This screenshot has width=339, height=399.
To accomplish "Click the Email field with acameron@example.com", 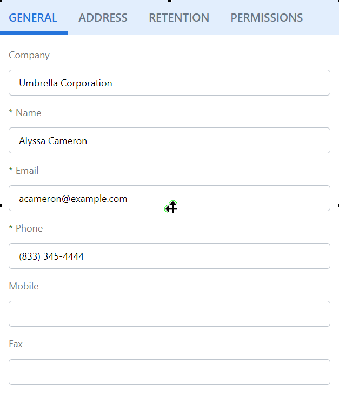I will [169, 198].
